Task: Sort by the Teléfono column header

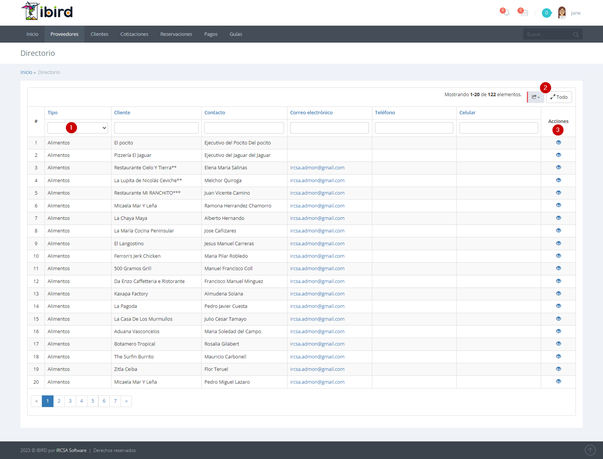Action: point(385,113)
